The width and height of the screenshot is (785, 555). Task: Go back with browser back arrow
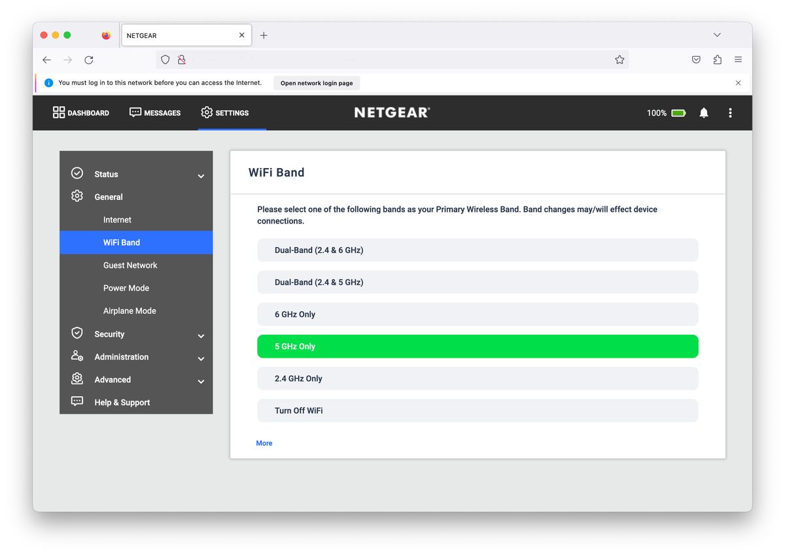tap(46, 59)
